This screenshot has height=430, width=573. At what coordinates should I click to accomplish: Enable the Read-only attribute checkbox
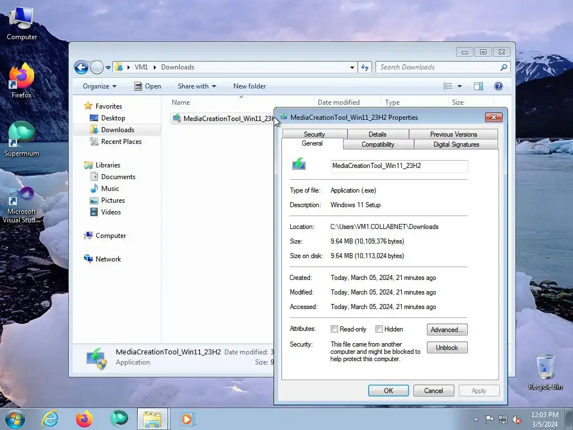[x=334, y=329]
